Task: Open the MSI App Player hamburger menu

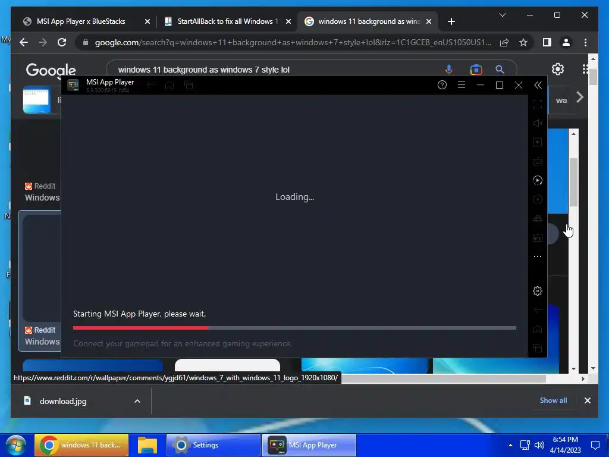Action: [x=462, y=85]
